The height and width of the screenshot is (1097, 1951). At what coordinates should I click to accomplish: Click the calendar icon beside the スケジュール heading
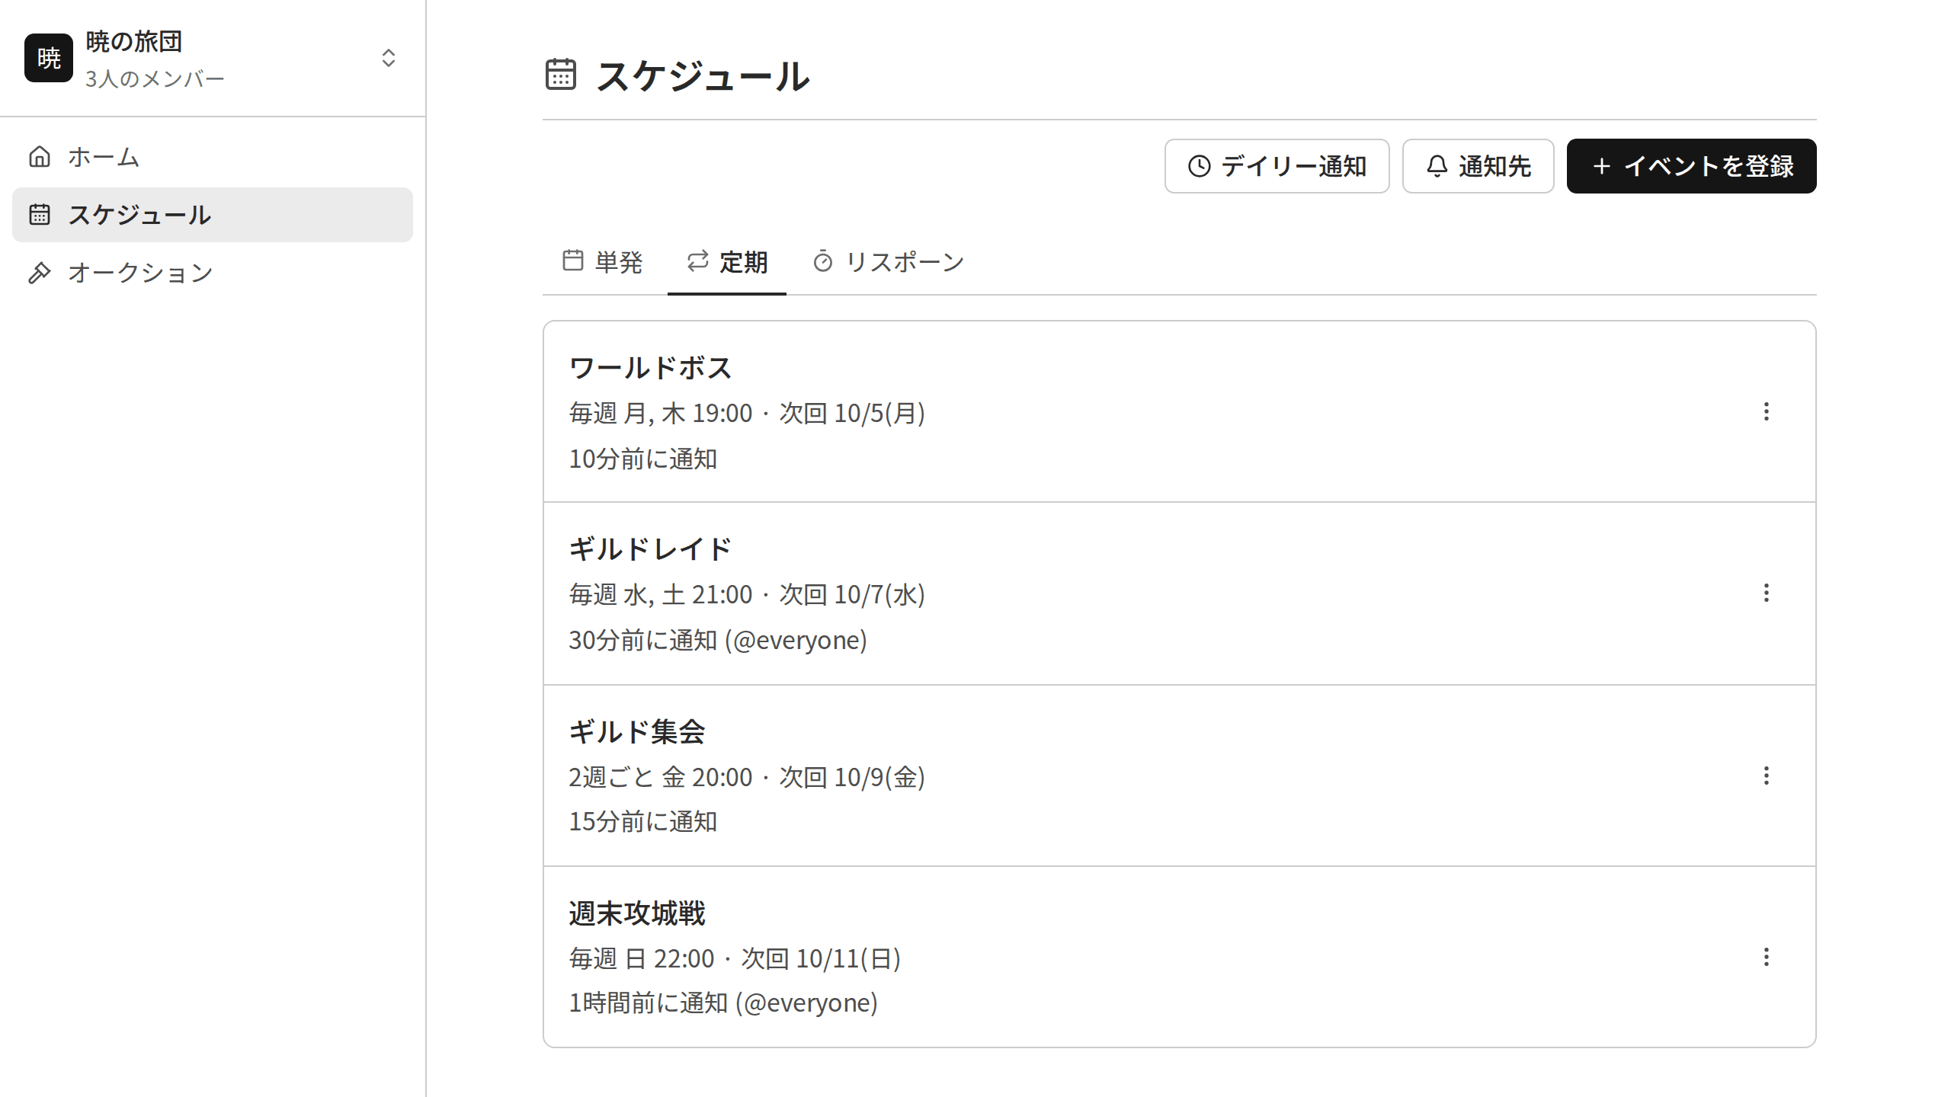(x=561, y=75)
